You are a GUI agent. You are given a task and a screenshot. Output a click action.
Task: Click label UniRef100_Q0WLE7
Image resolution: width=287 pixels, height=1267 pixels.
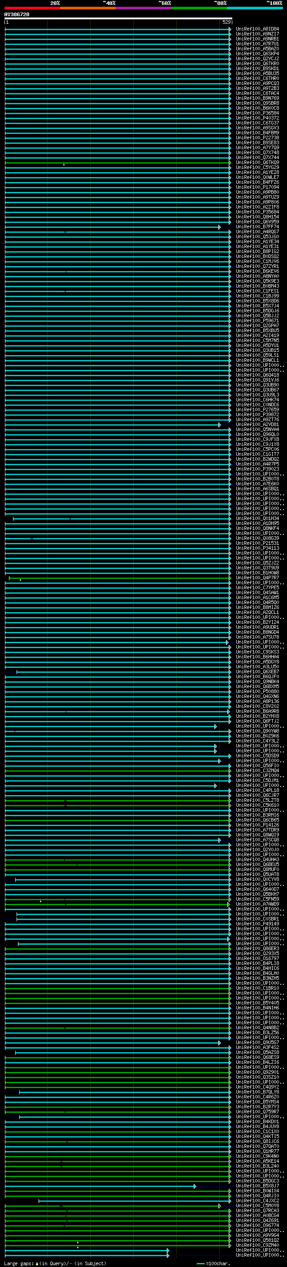pyautogui.click(x=257, y=177)
